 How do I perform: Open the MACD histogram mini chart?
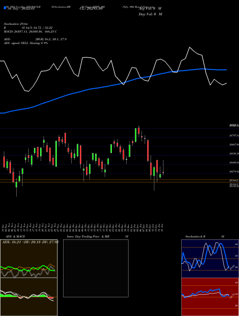(x=29, y=297)
